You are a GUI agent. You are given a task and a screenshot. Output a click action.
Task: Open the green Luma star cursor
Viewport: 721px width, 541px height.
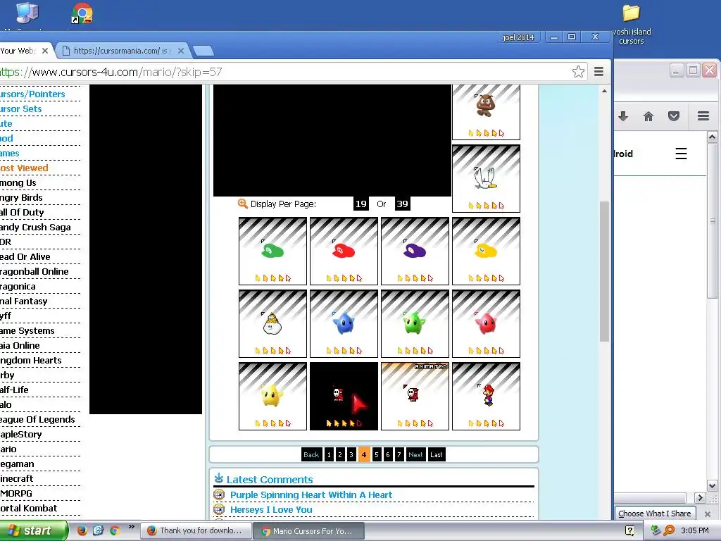click(415, 323)
